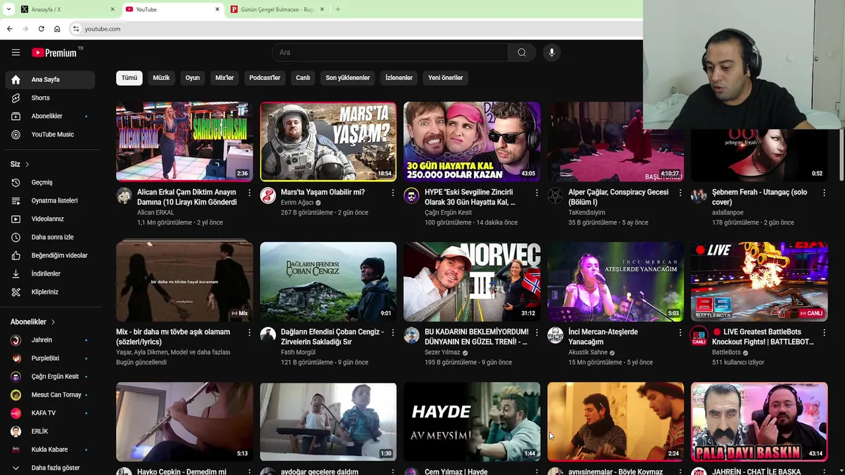Image resolution: width=845 pixels, height=475 pixels.
Task: Open KAFA TV subscription channel
Action: pos(50,413)
